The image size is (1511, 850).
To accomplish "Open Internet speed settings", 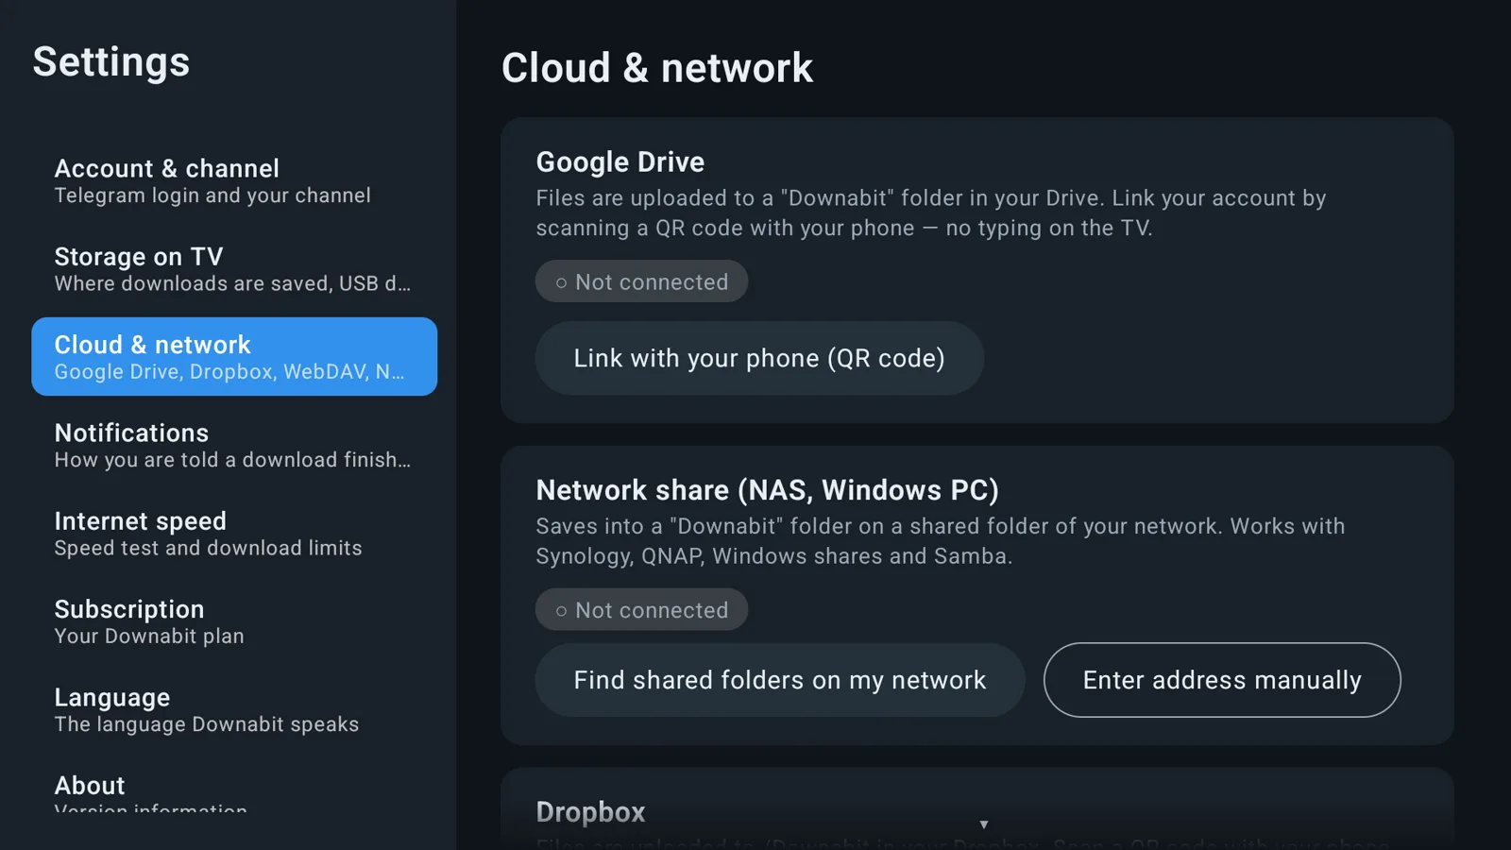I will [234, 533].
